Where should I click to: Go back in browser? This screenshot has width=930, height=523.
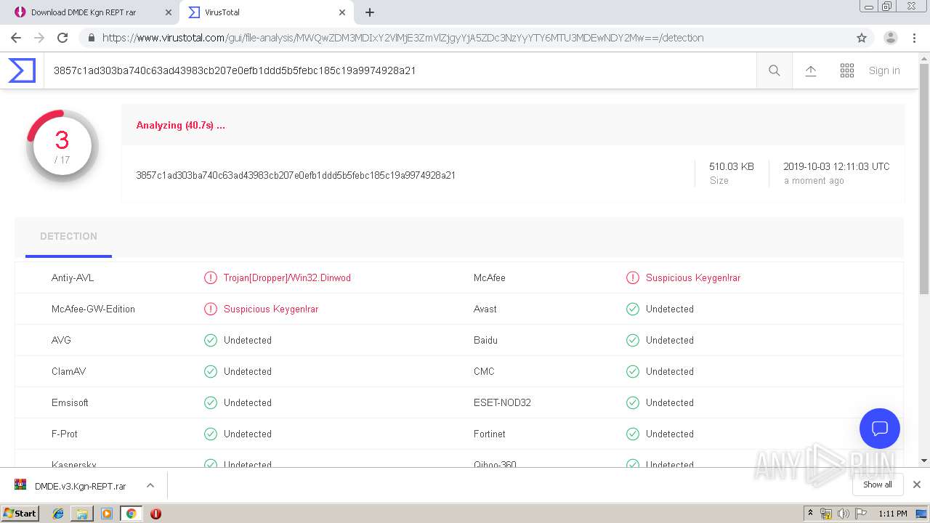coord(16,38)
